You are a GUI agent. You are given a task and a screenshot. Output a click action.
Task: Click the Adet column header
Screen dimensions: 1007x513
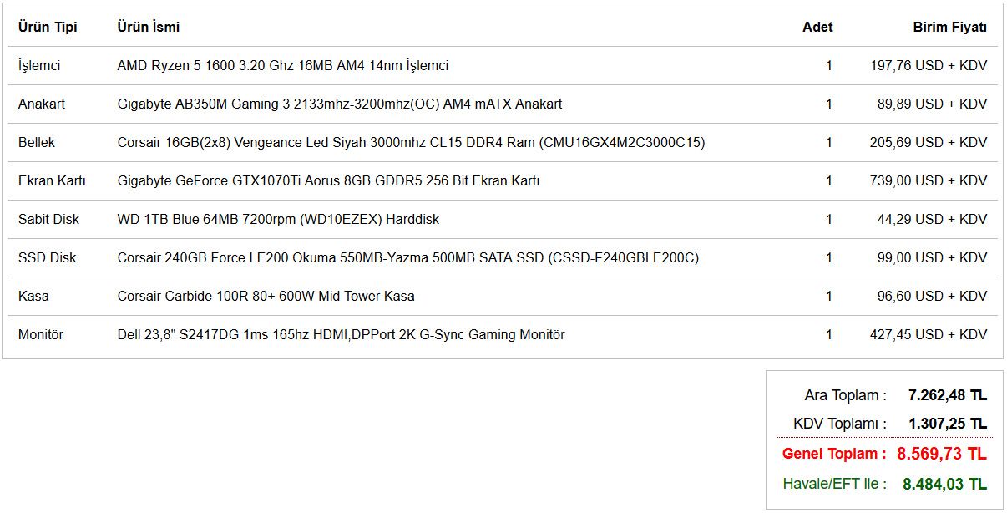click(x=817, y=27)
